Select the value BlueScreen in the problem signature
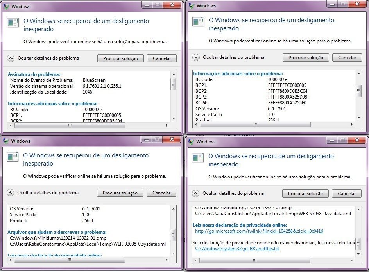Image resolution: width=369 pixels, height=272 pixels. pyautogui.click(x=94, y=80)
